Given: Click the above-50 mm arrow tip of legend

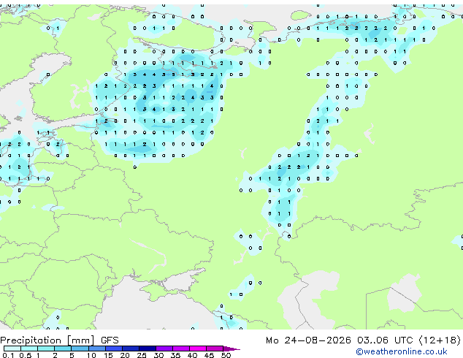Looking at the screenshot, I should pyautogui.click(x=231, y=349).
